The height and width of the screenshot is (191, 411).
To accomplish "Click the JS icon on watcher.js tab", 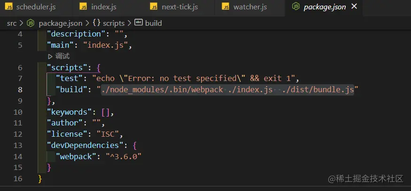I will [225, 7].
